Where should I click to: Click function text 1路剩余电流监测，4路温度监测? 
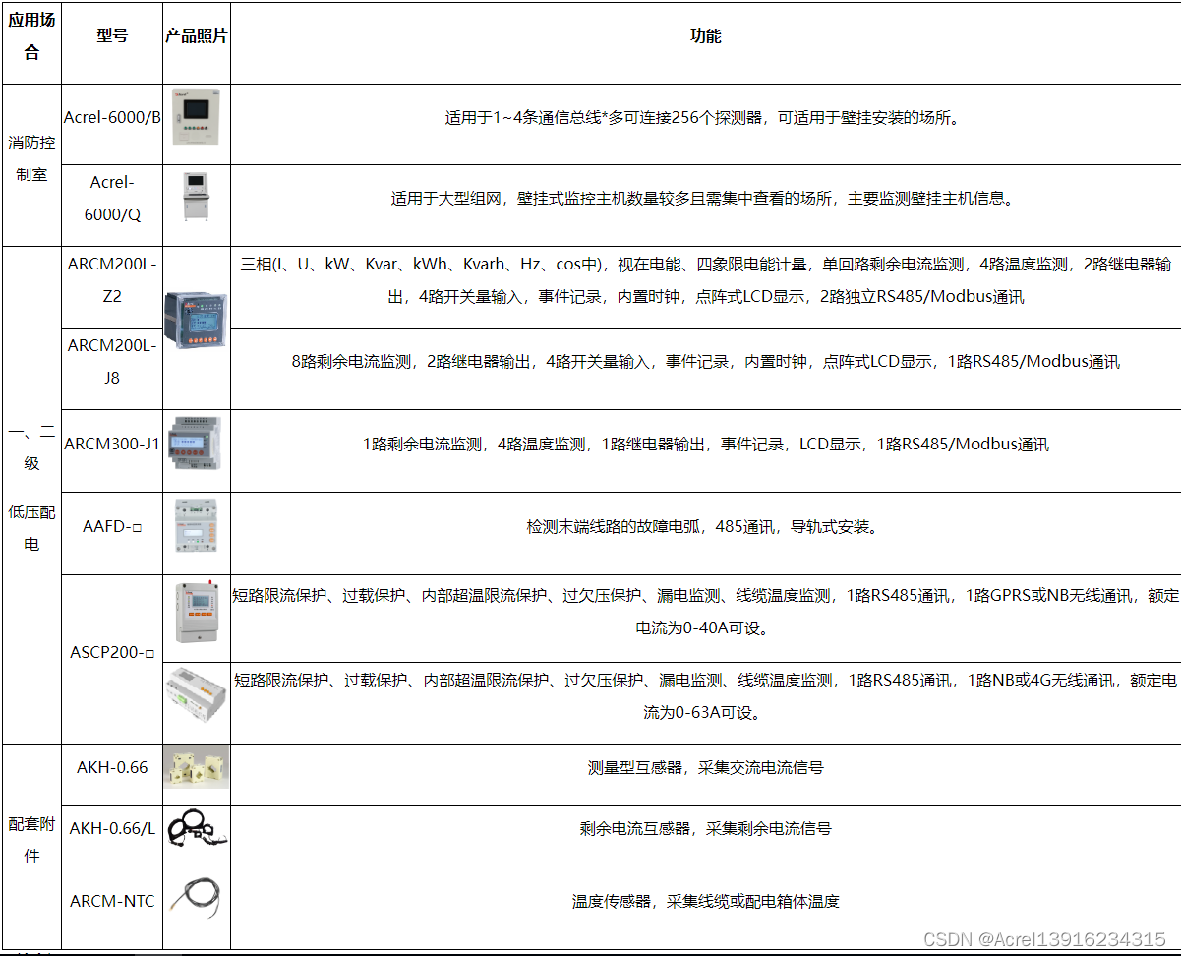[706, 445]
